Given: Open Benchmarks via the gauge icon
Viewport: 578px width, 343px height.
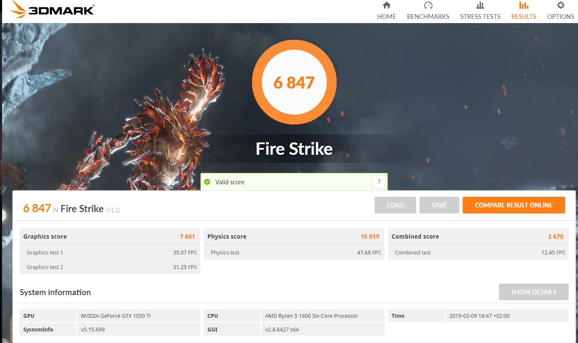Looking at the screenshot, I should pyautogui.click(x=428, y=6).
